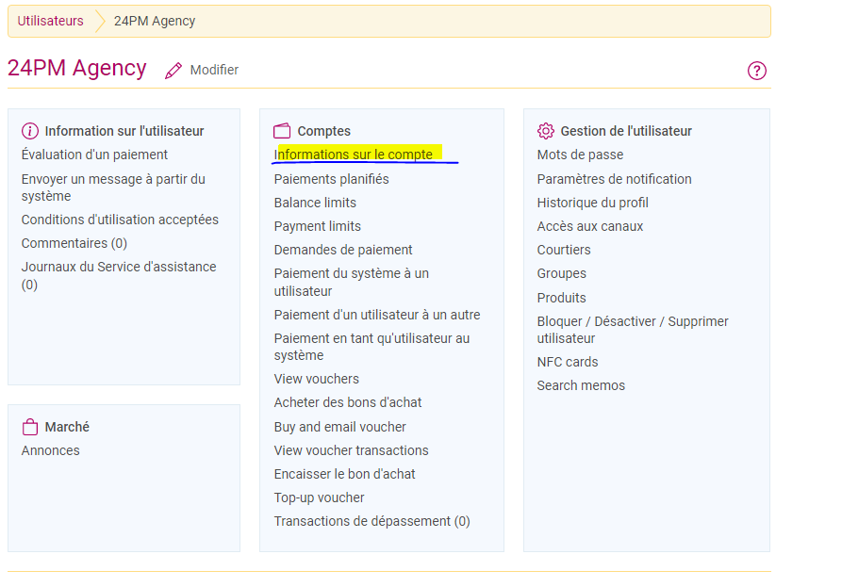Click the Comptes section heading
This screenshot has width=842, height=587.
pyautogui.click(x=323, y=131)
